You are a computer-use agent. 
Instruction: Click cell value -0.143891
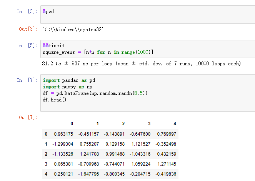coord(114,134)
